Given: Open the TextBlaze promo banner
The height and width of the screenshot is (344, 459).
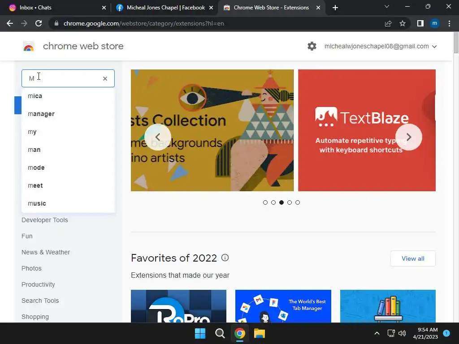Looking at the screenshot, I should 367,130.
